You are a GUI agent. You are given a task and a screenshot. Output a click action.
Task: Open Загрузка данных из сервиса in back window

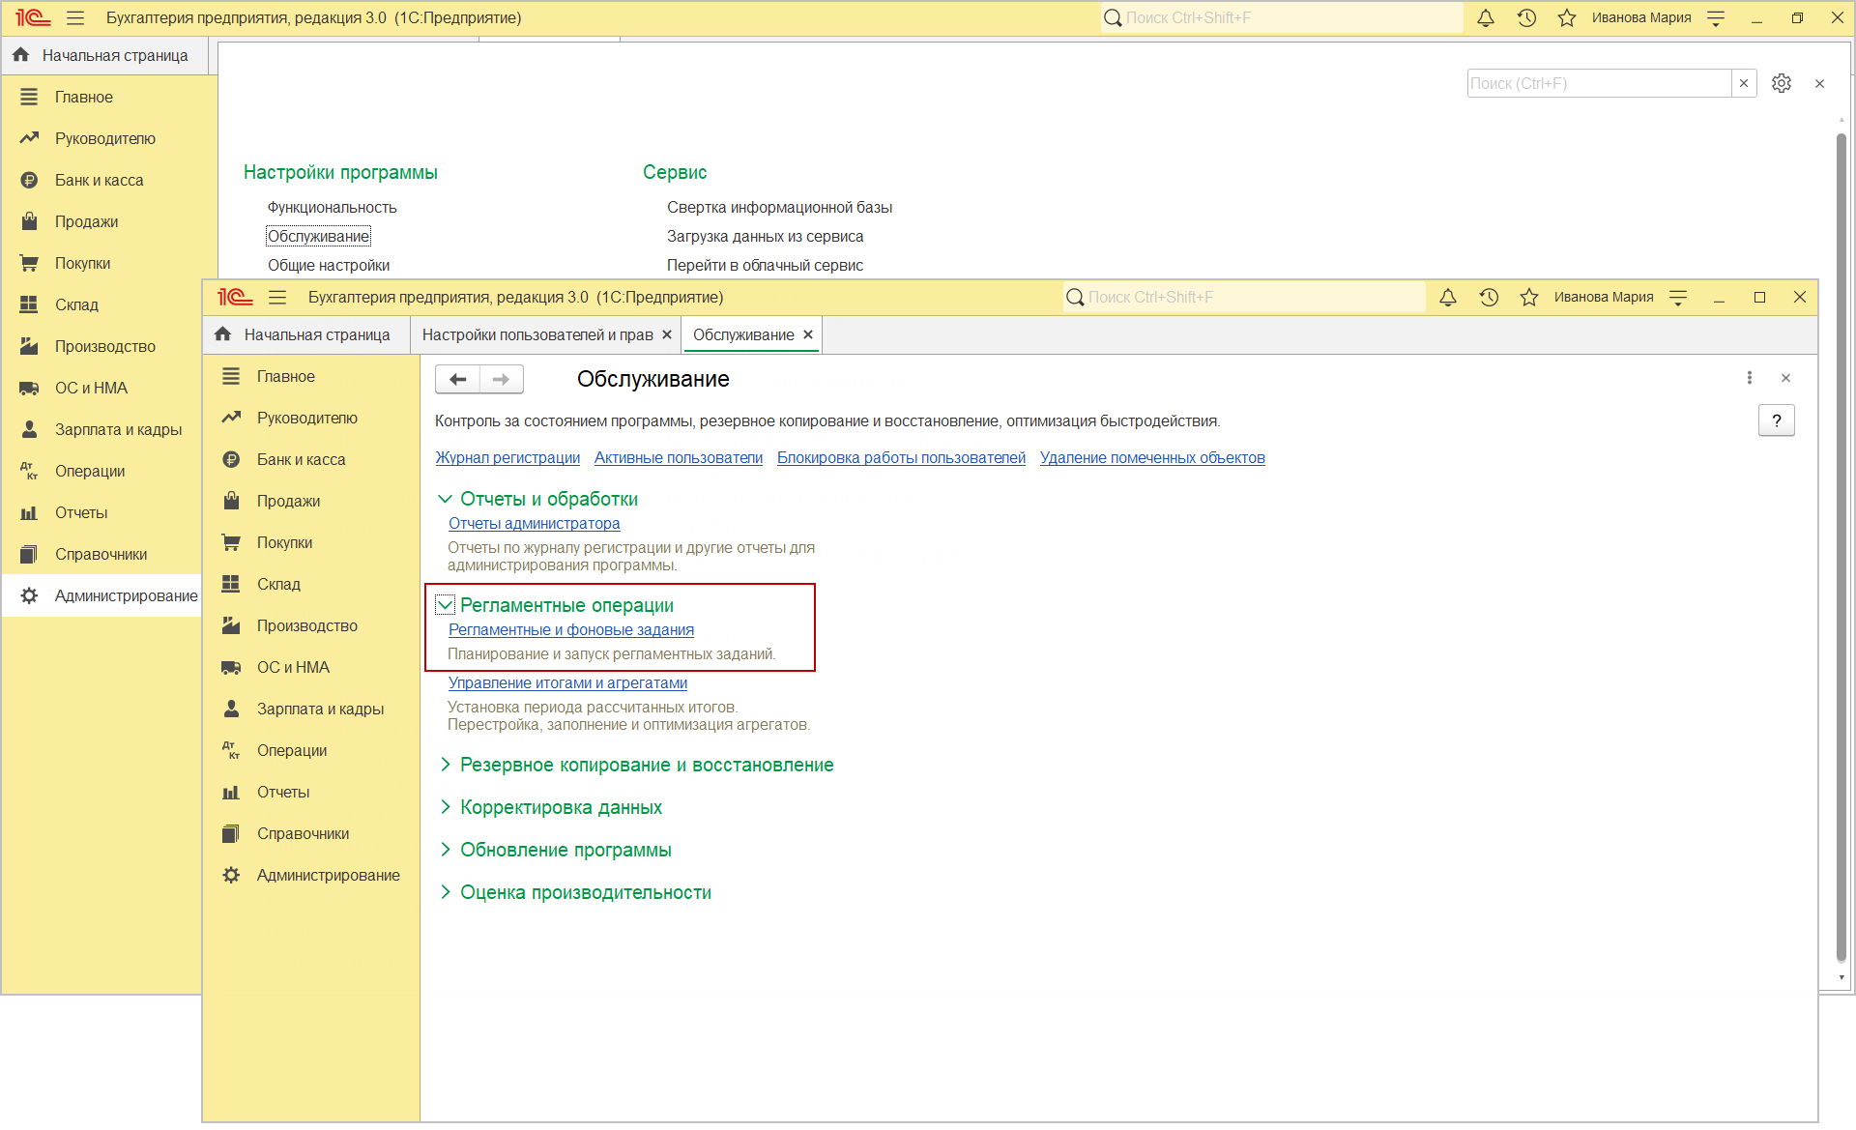(765, 236)
